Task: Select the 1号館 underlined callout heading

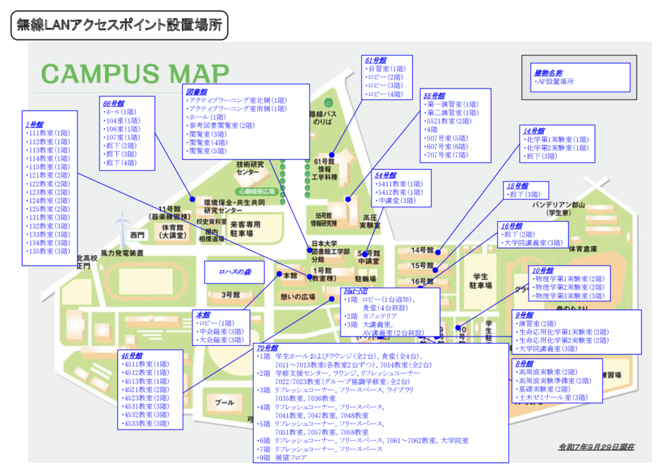Action: [x=35, y=124]
